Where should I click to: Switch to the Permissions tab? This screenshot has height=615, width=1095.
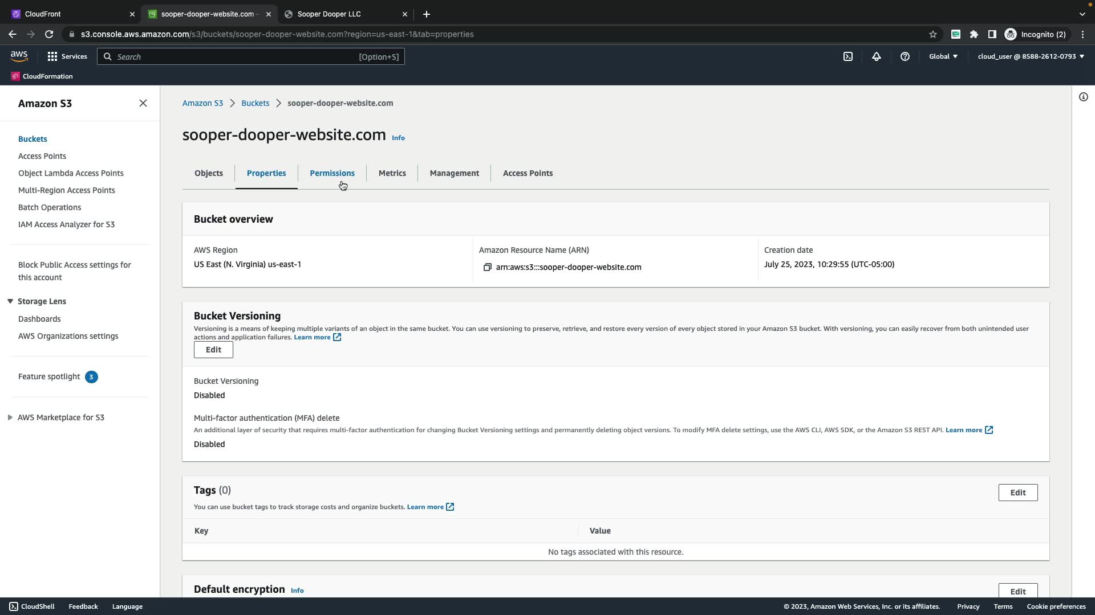pyautogui.click(x=332, y=173)
